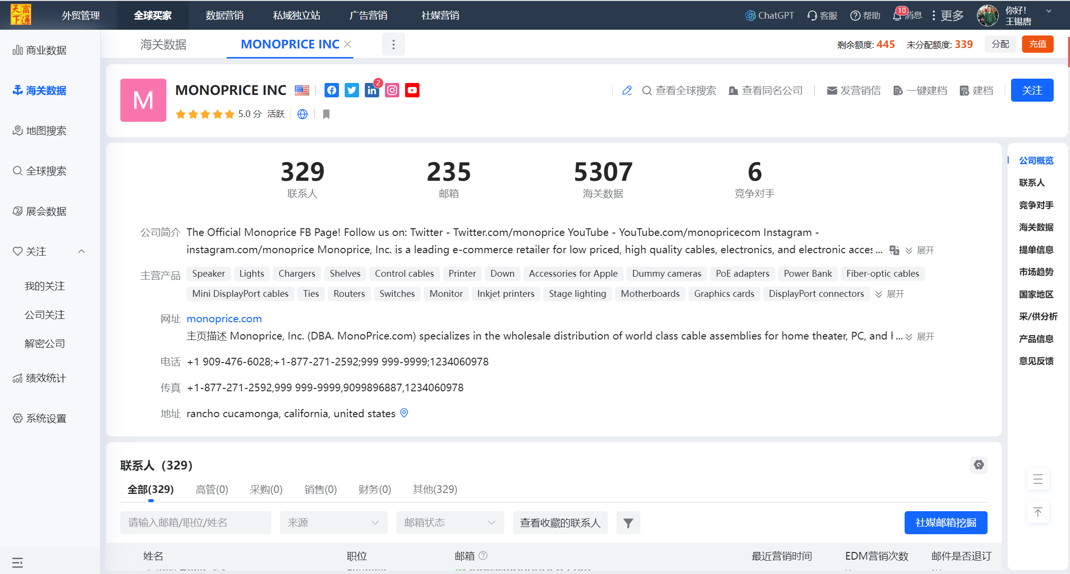Click the edit pencil icon
This screenshot has width=1070, height=574.
click(x=627, y=91)
